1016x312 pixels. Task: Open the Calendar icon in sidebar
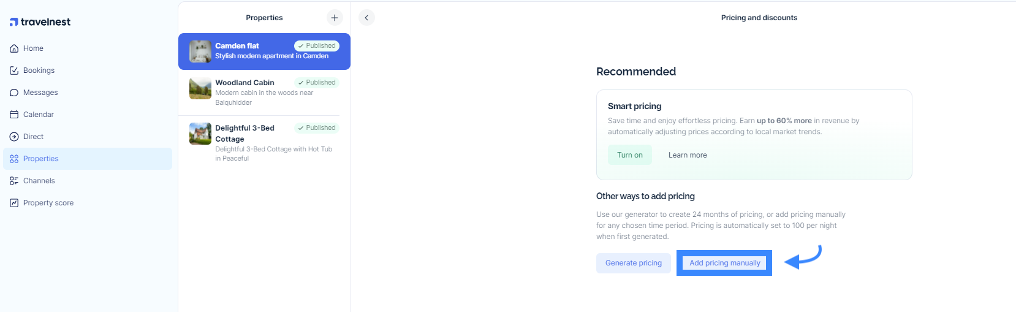tap(14, 115)
